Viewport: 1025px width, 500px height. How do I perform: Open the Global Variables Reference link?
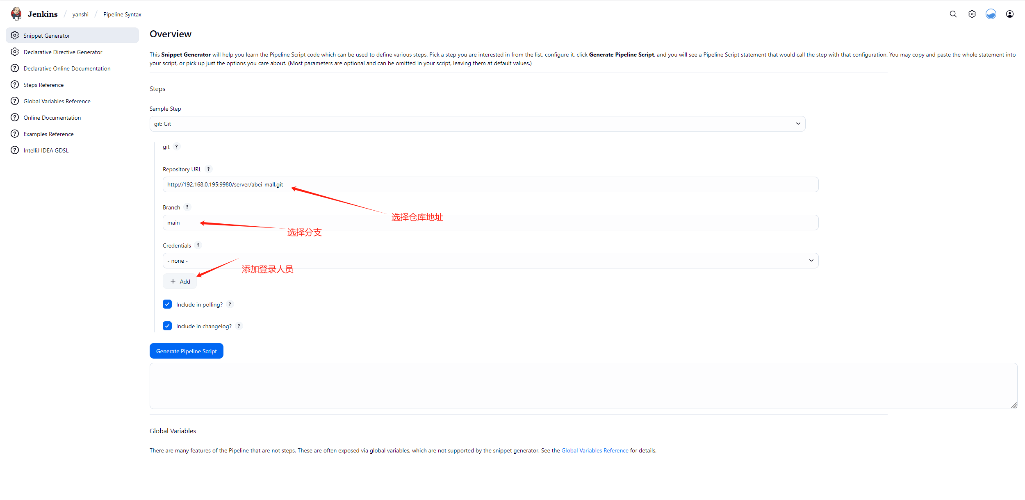(594, 450)
